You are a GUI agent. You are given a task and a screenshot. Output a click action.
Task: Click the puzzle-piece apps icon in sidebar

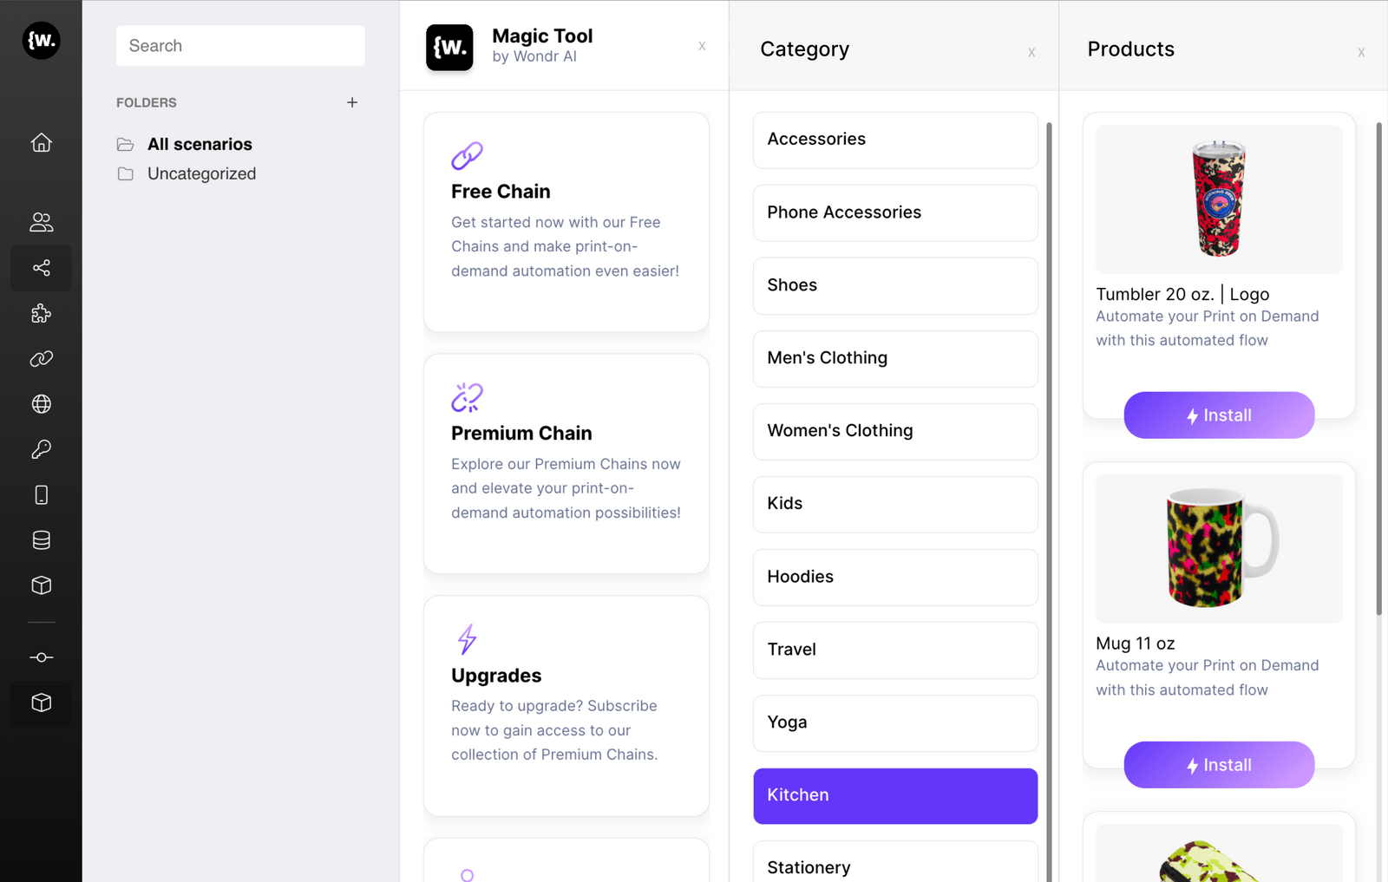[41, 313]
